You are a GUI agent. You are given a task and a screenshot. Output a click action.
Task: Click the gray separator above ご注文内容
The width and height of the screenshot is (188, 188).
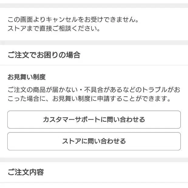coord(94,160)
